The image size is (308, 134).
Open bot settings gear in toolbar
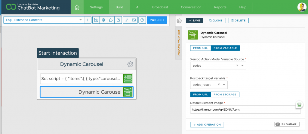[103, 20]
